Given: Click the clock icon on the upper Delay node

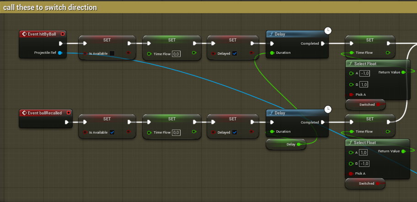Looking at the screenshot, I should point(328,30).
